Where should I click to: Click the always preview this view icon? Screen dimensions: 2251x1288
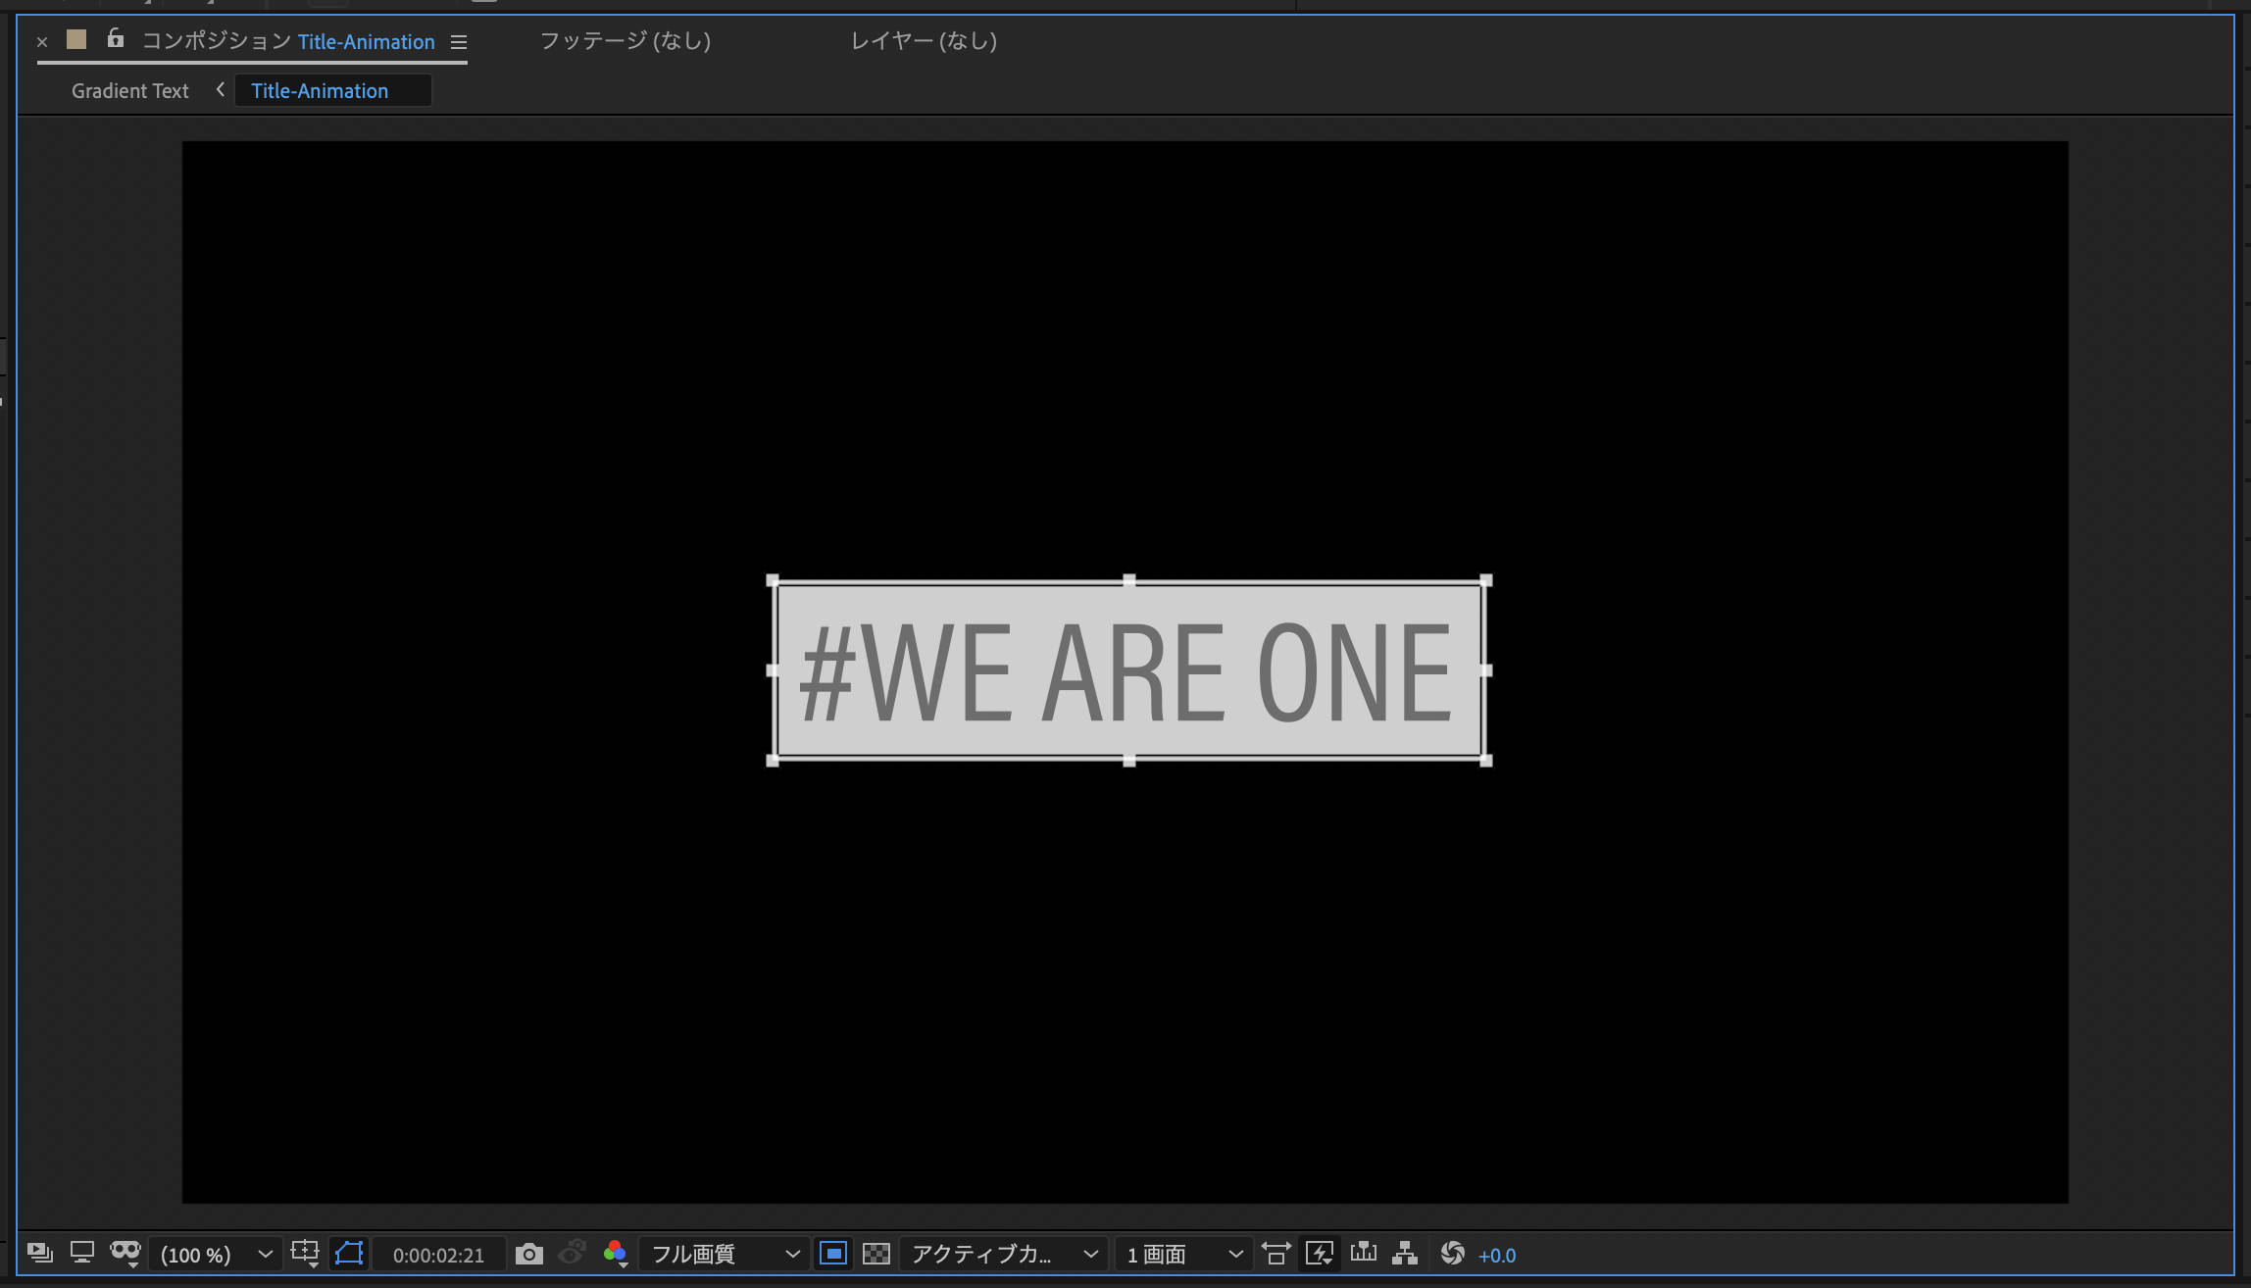[40, 1253]
